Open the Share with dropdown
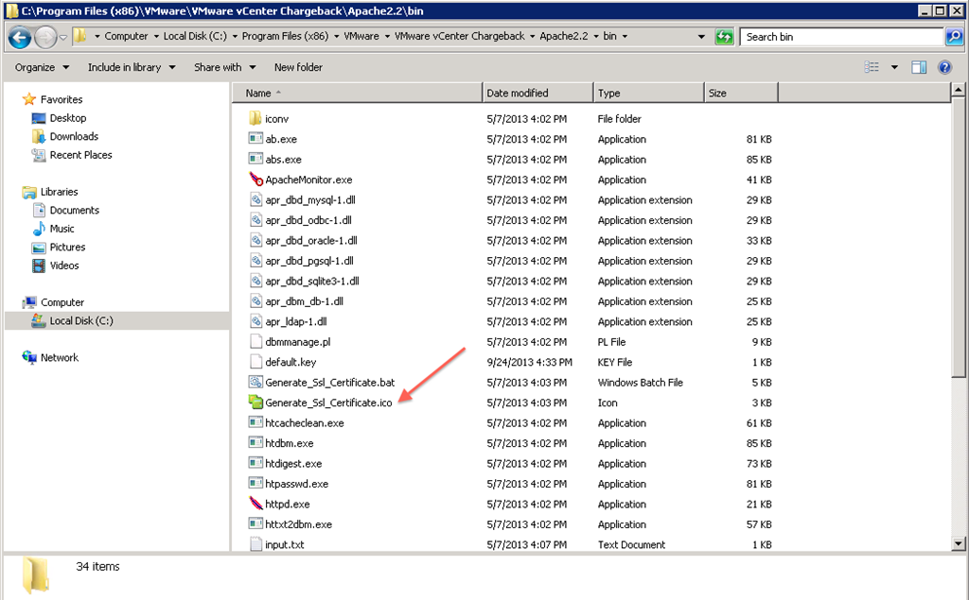The height and width of the screenshot is (600, 969). tap(225, 67)
